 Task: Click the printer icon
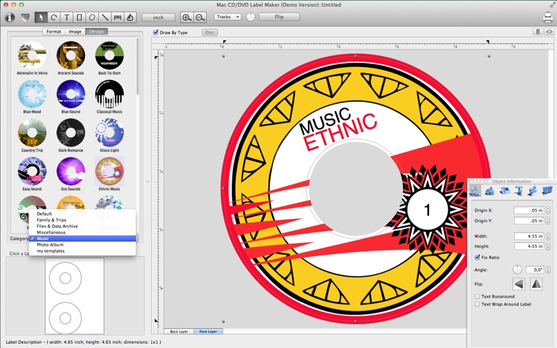(547, 17)
